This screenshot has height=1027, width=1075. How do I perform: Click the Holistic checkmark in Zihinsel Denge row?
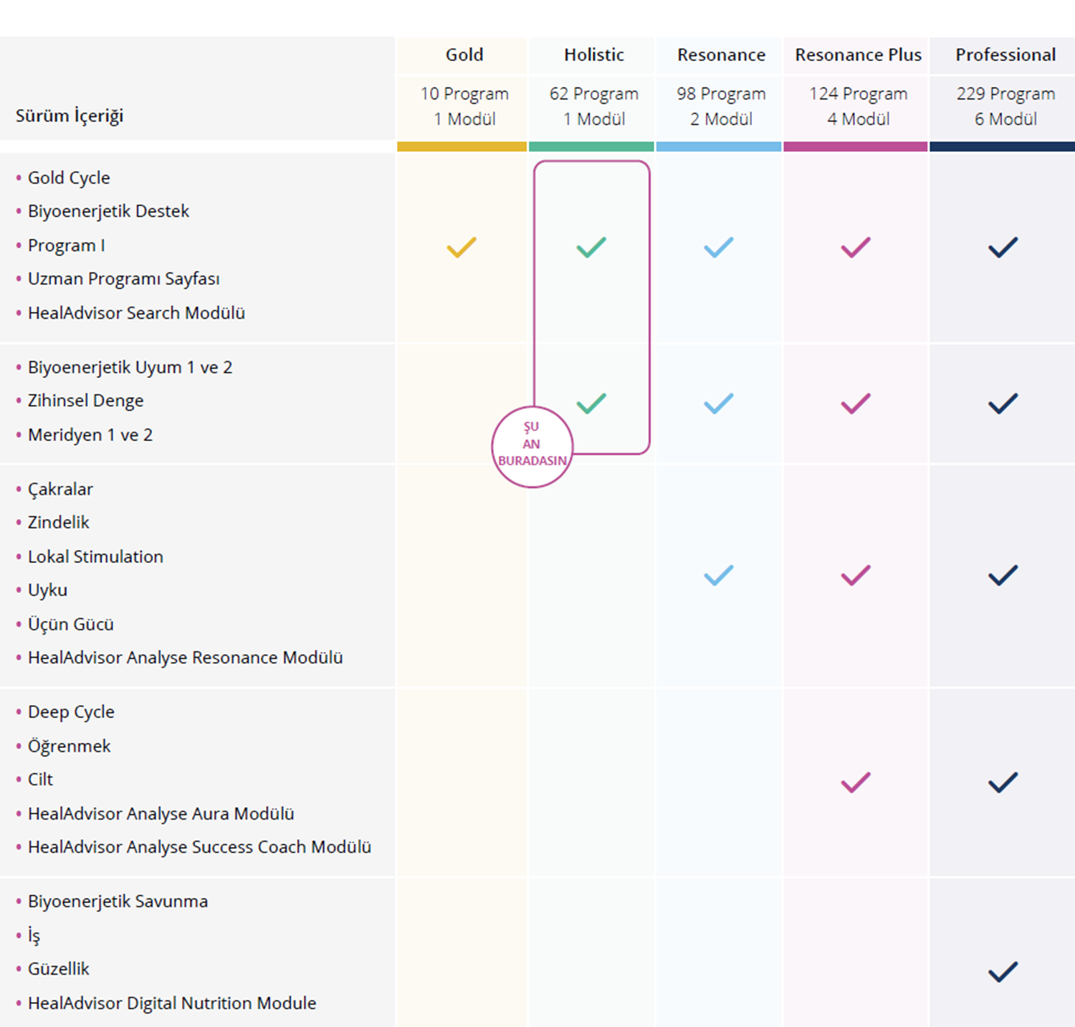[591, 403]
